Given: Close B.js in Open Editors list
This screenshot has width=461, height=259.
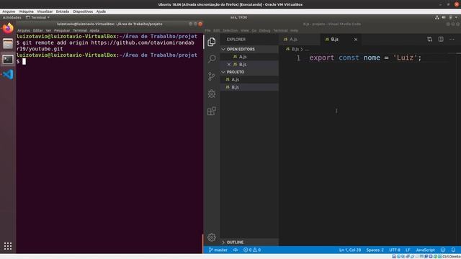Looking at the screenshot, I should [x=229, y=64].
